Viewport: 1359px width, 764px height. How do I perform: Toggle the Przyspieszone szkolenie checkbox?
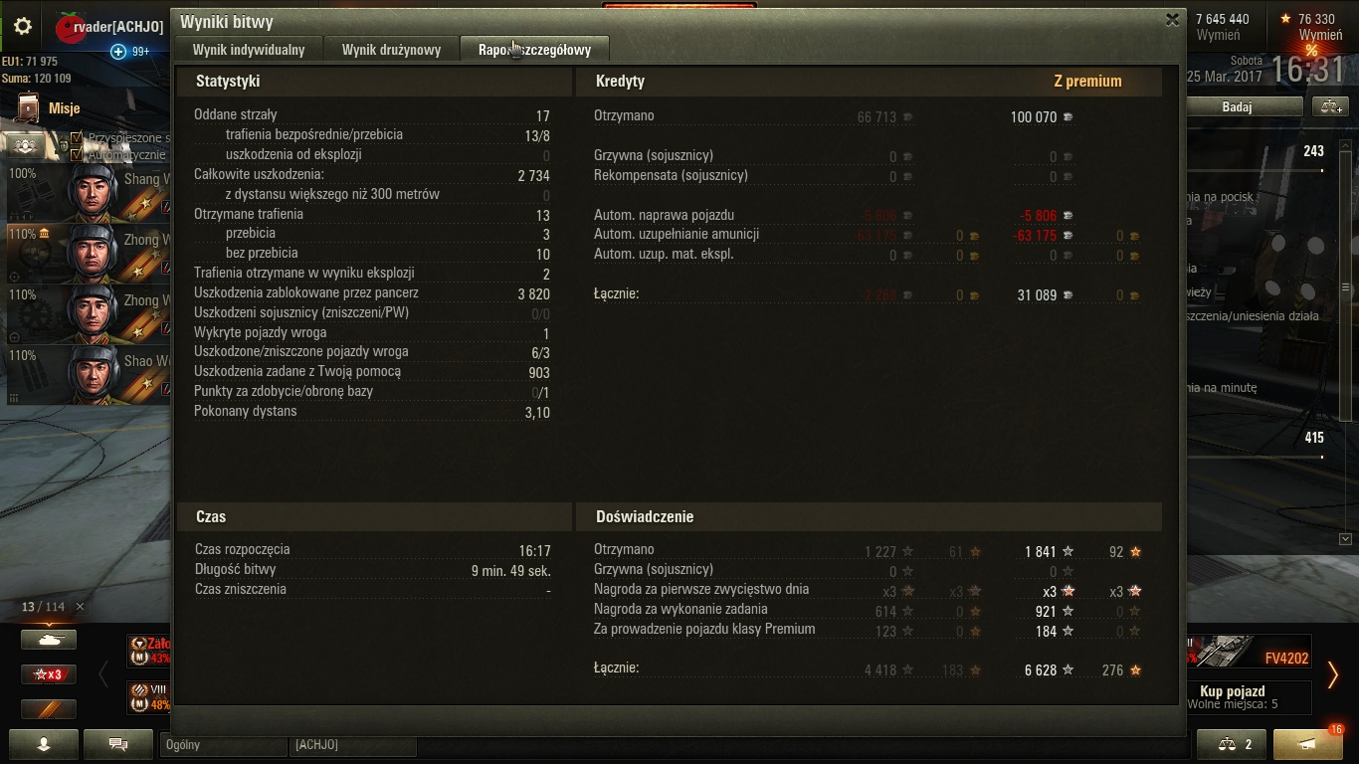[x=77, y=138]
